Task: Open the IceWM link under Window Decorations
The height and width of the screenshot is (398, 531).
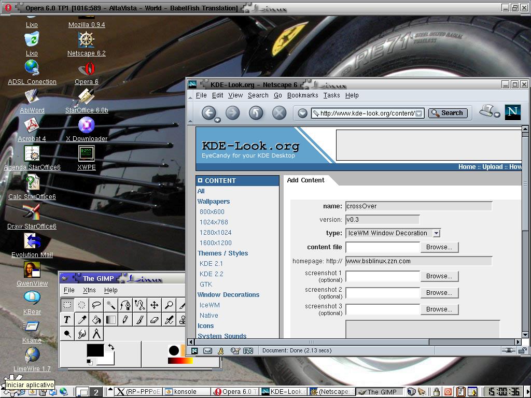Action: [x=209, y=305]
